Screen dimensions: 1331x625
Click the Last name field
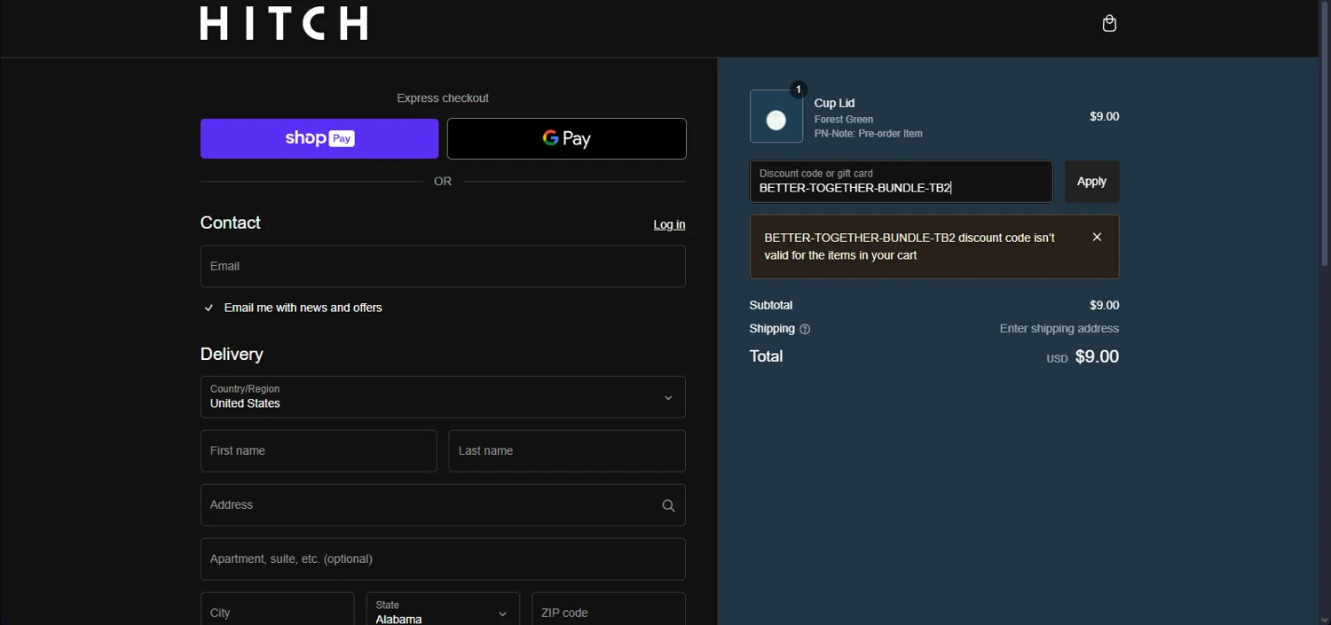point(567,451)
